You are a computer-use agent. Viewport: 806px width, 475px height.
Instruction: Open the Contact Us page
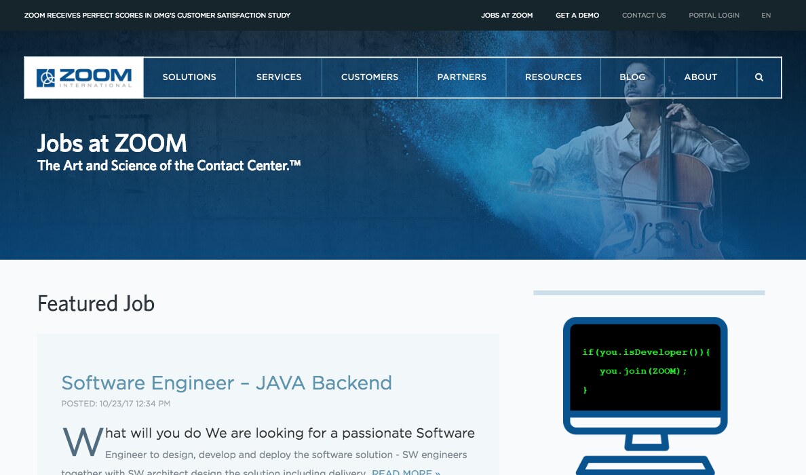tap(644, 16)
